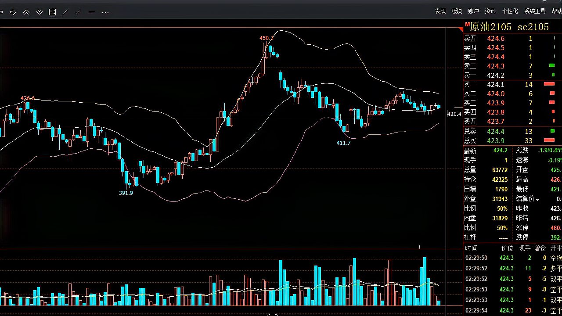The height and width of the screenshot is (316, 562).
Task: Click the 买三 price 423.9
Action: (496, 103)
